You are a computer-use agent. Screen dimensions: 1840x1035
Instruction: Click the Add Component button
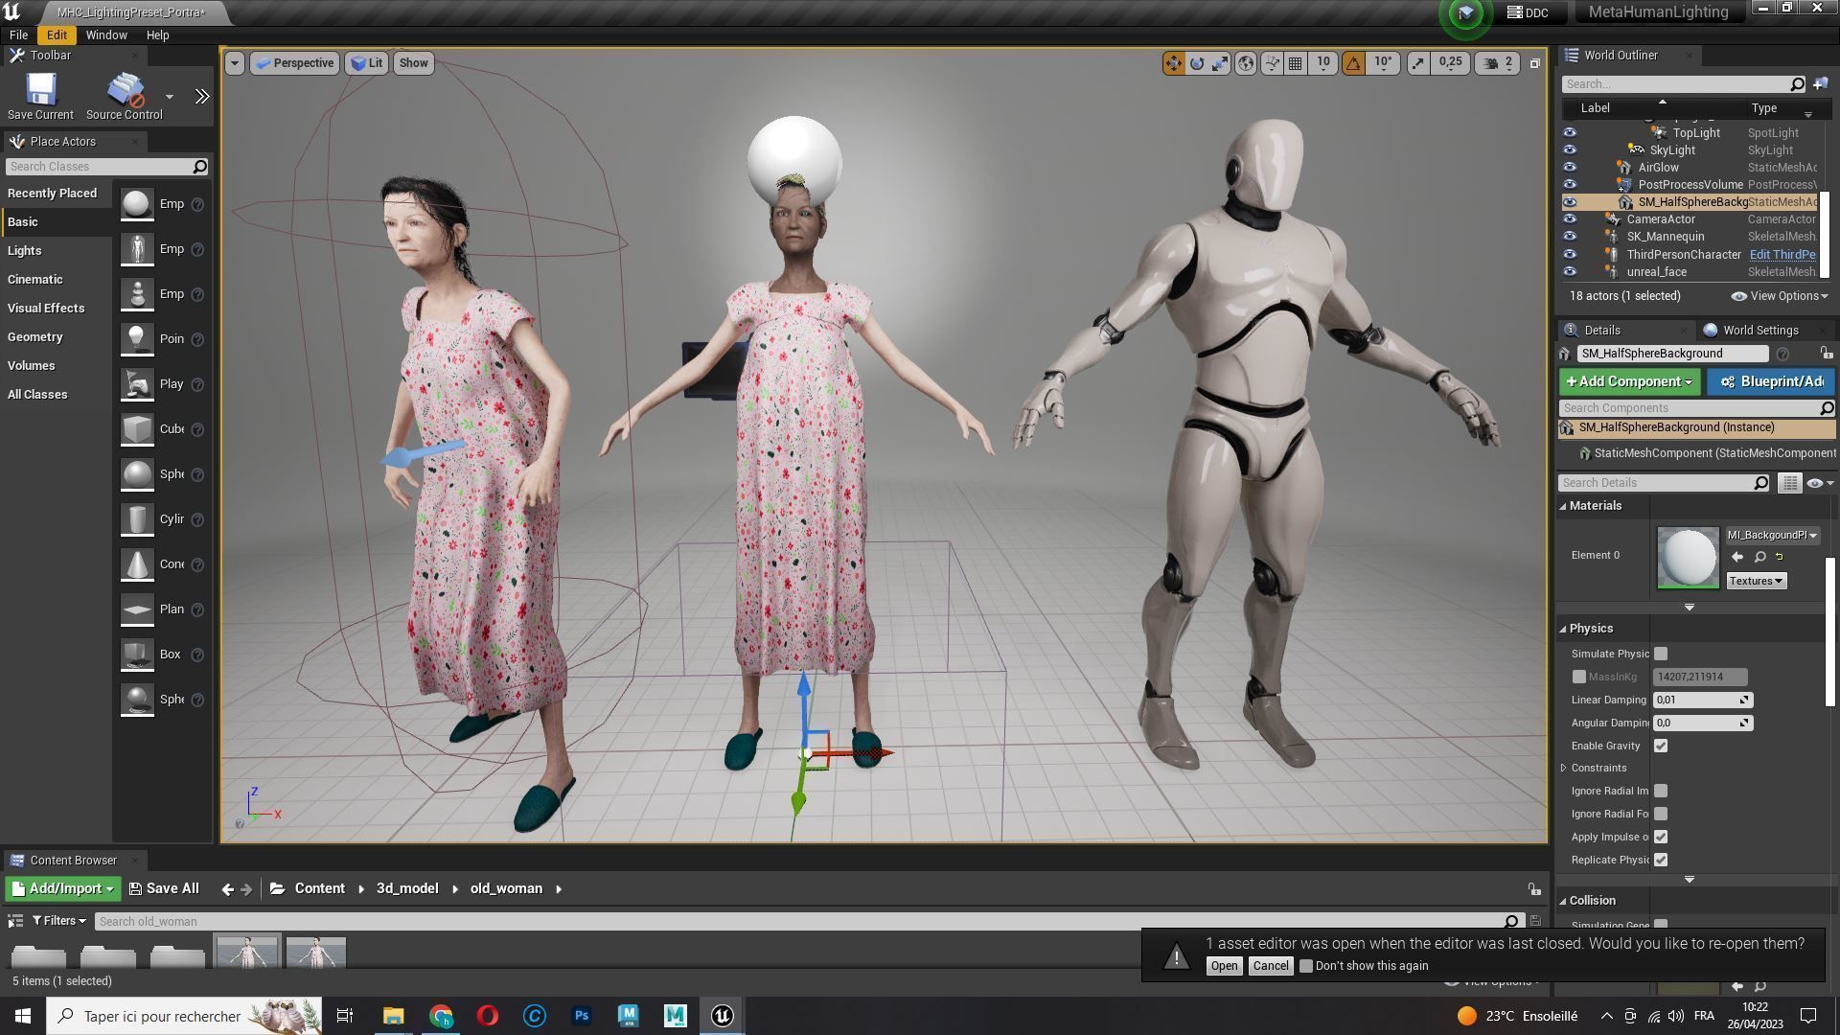pyautogui.click(x=1628, y=381)
